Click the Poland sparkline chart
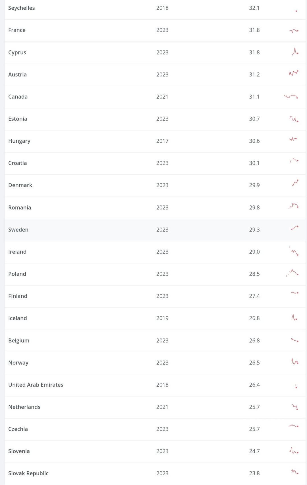 point(293,273)
